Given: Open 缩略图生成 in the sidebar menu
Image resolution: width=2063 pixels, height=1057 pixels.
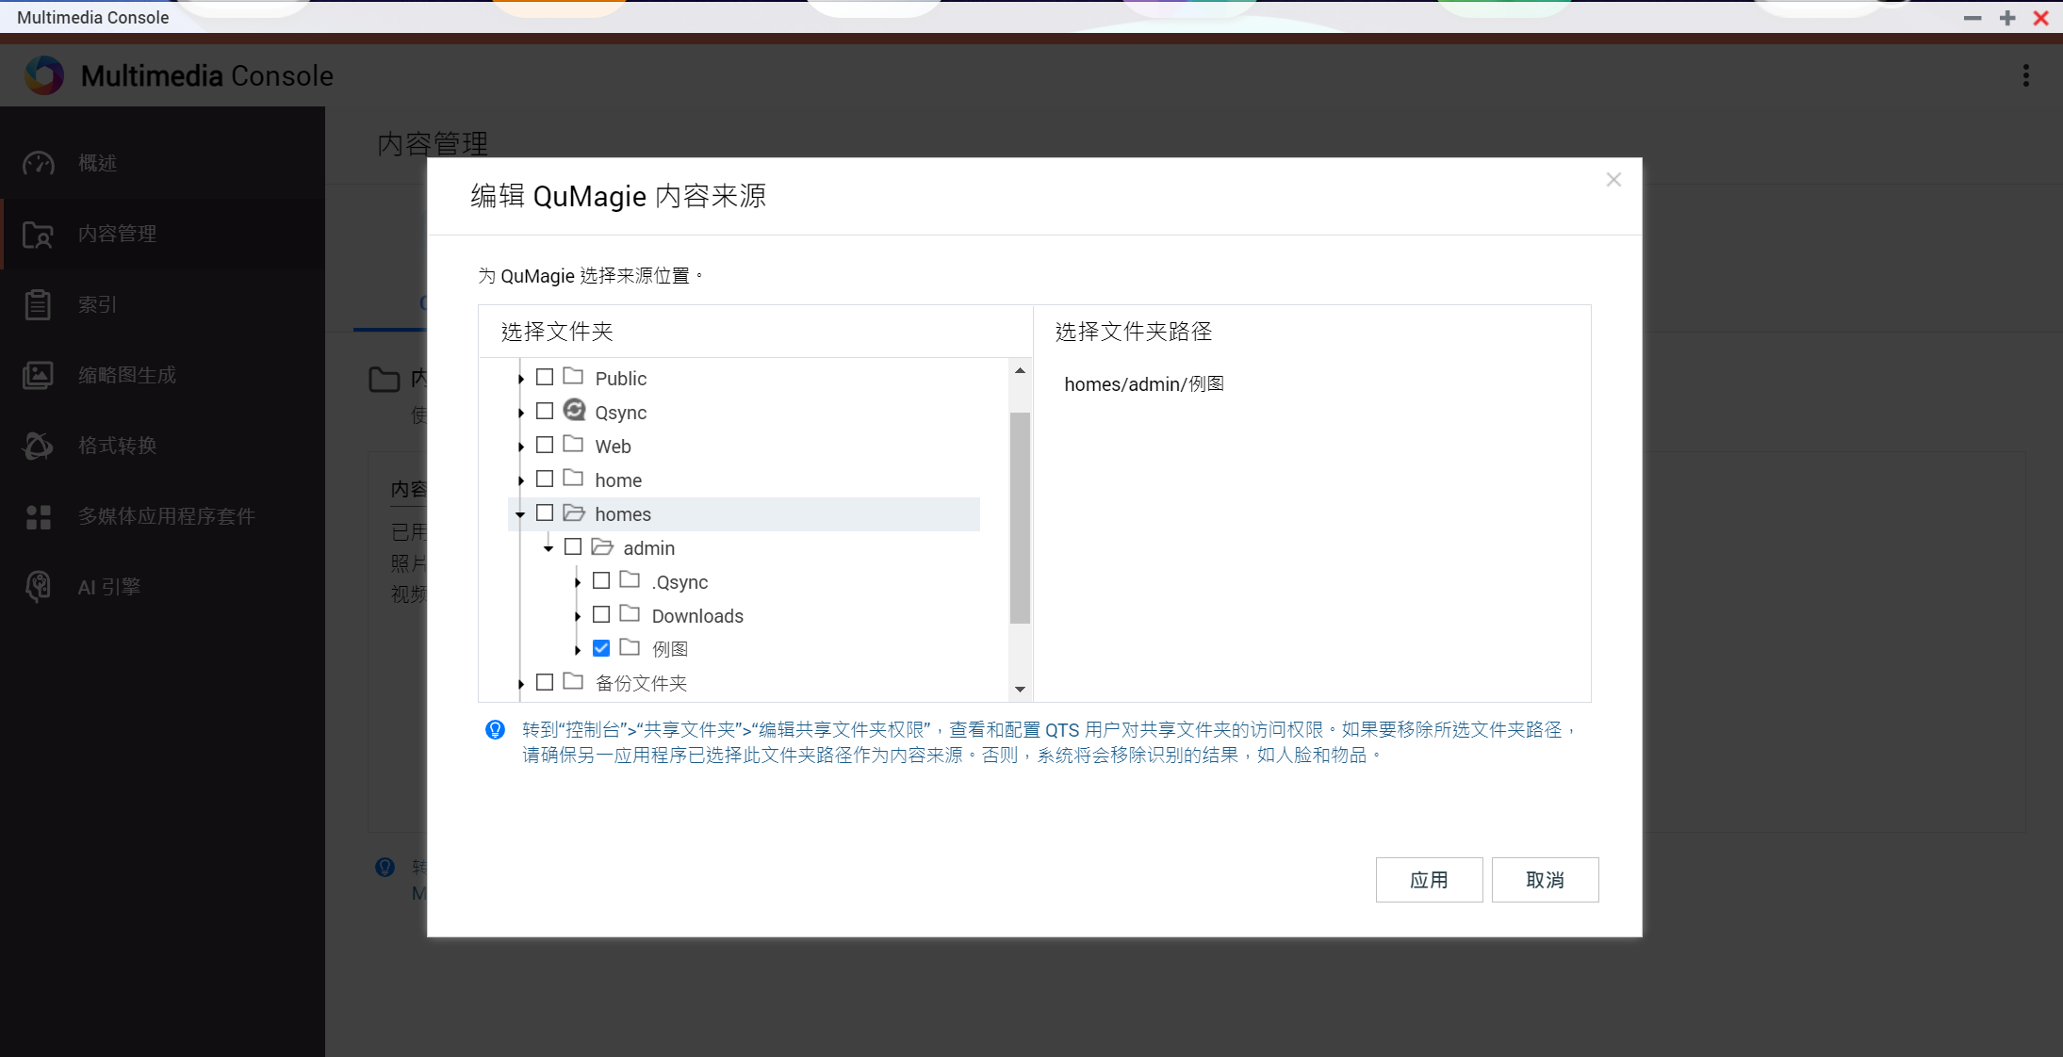Looking at the screenshot, I should (162, 375).
